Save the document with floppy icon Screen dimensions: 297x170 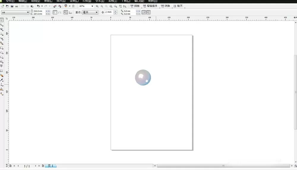click(12, 6)
